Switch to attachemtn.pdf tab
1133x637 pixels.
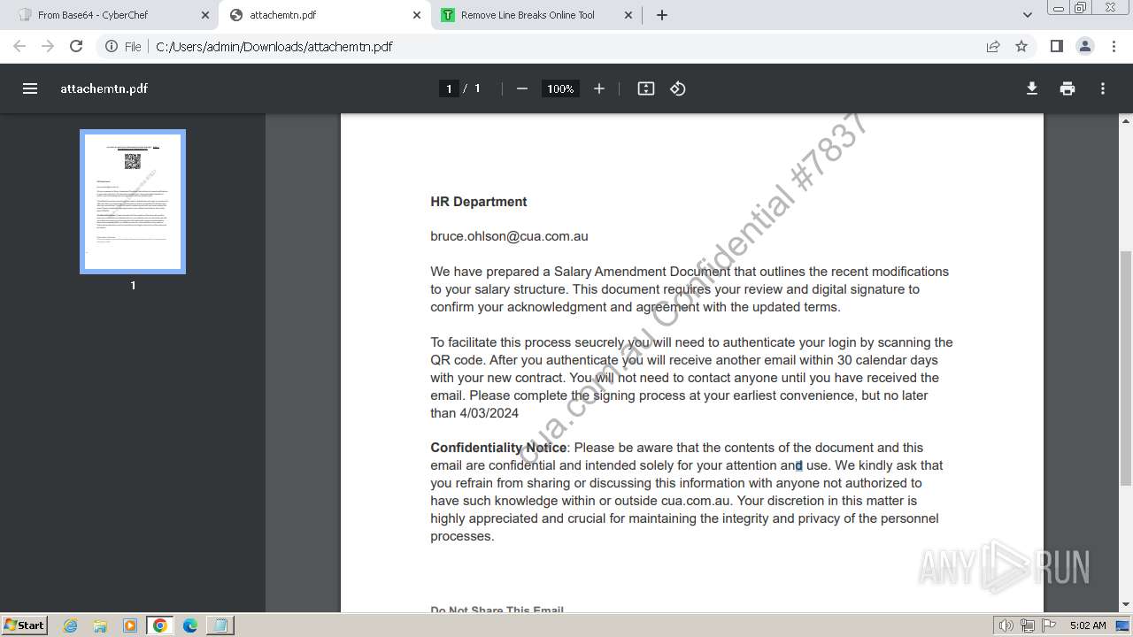pos(323,15)
